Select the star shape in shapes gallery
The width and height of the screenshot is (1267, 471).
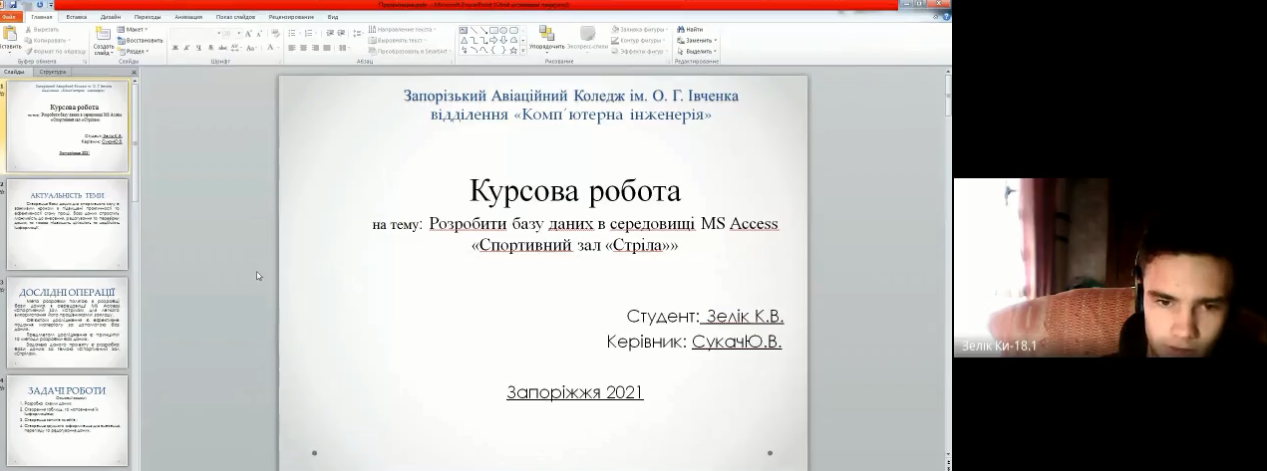point(513,50)
